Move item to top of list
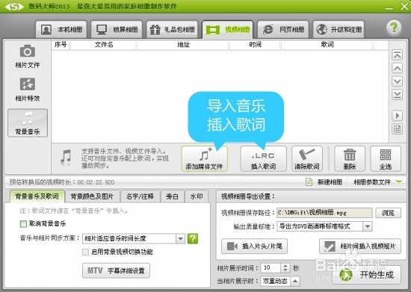The height and width of the screenshot is (292, 411). [398, 55]
